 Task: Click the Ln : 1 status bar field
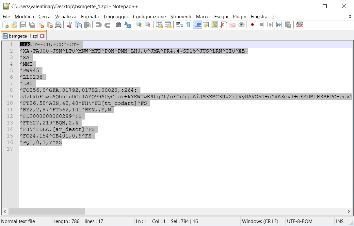tap(141, 221)
